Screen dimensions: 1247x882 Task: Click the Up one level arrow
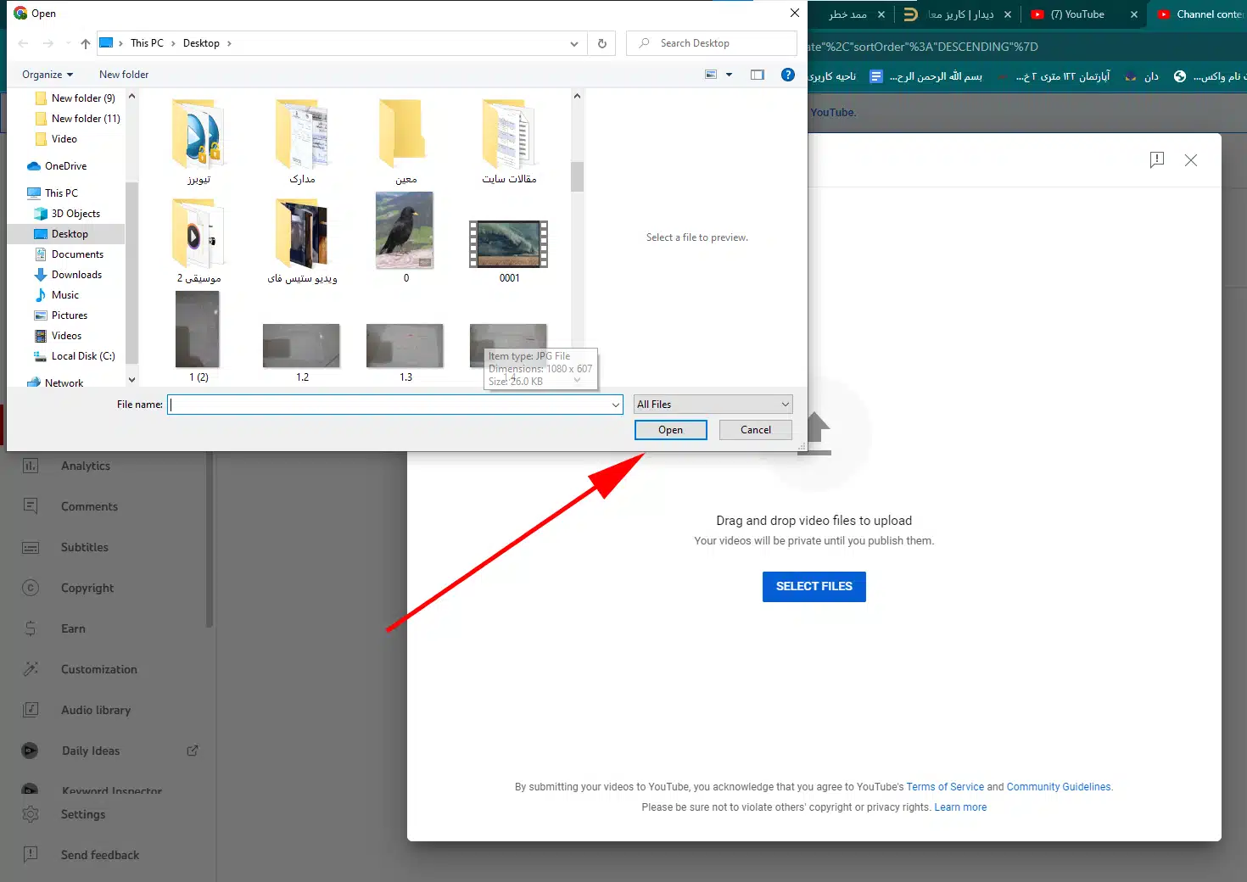point(85,43)
